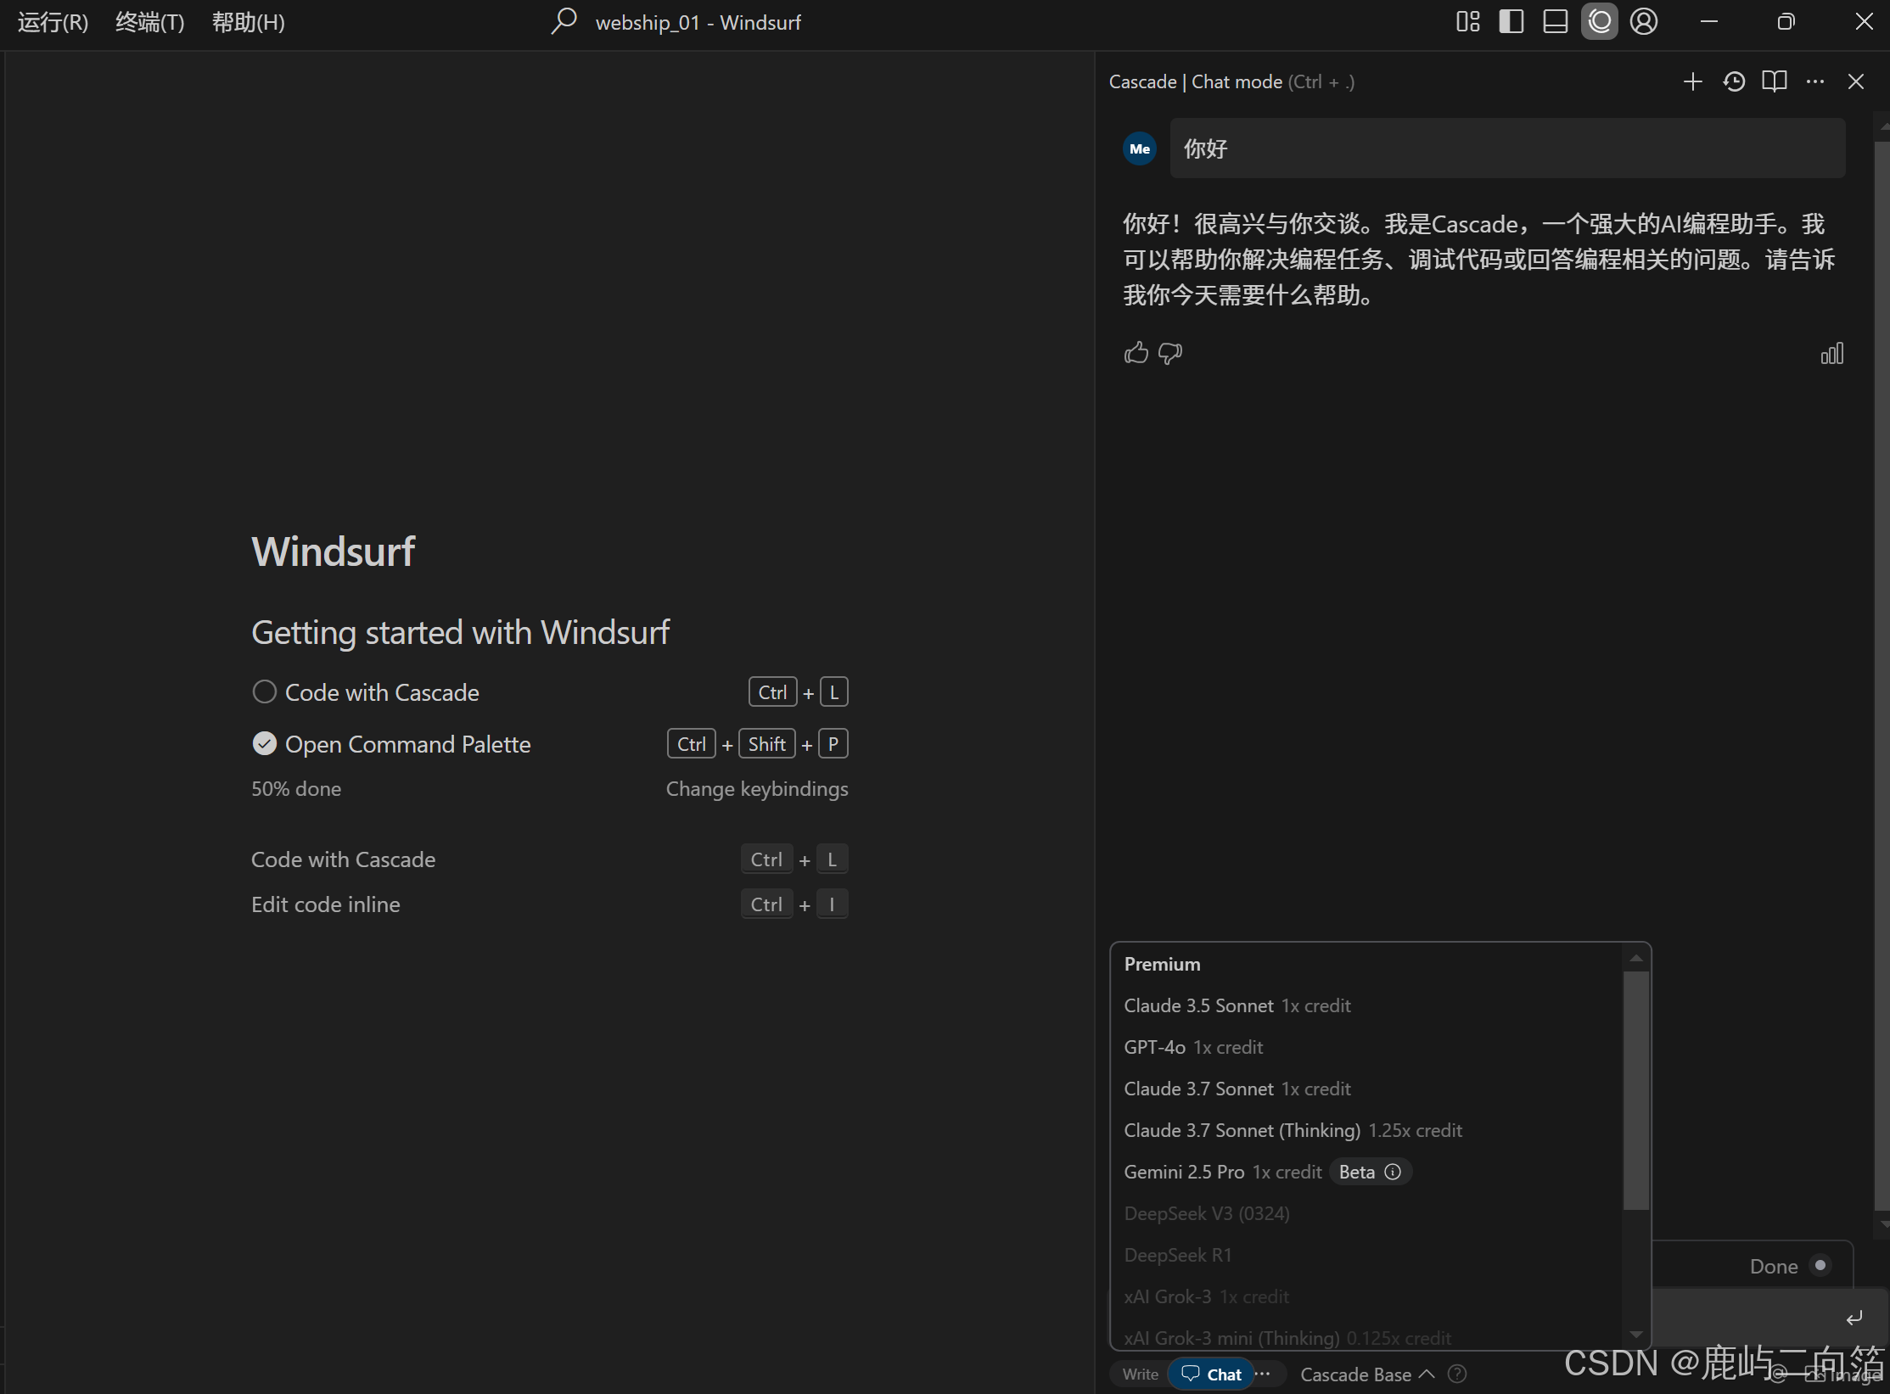Image resolution: width=1890 pixels, height=1394 pixels.
Task: Give thumbs down to the Cascade response
Action: pos(1170,353)
